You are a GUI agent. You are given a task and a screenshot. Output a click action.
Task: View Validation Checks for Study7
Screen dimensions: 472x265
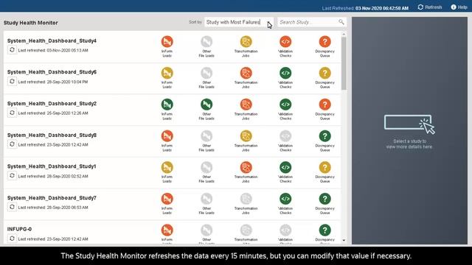[x=285, y=199]
